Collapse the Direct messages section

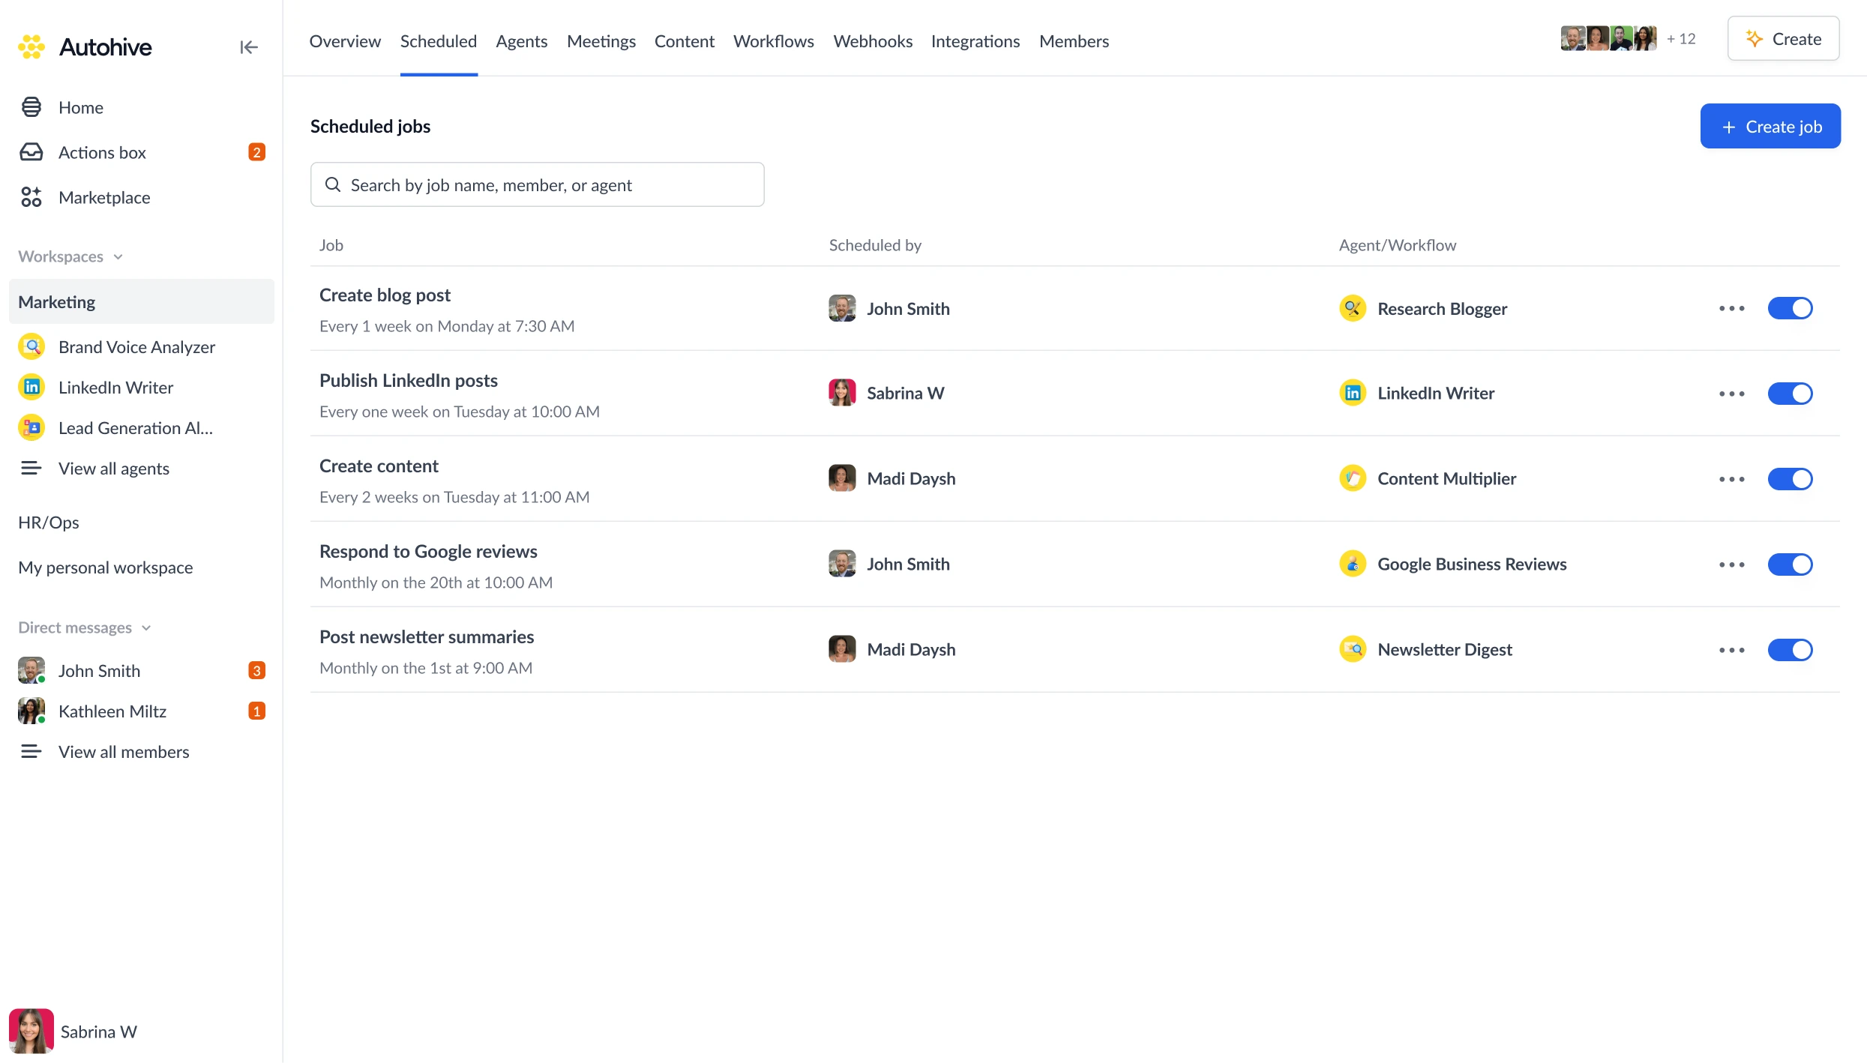pyautogui.click(x=146, y=628)
